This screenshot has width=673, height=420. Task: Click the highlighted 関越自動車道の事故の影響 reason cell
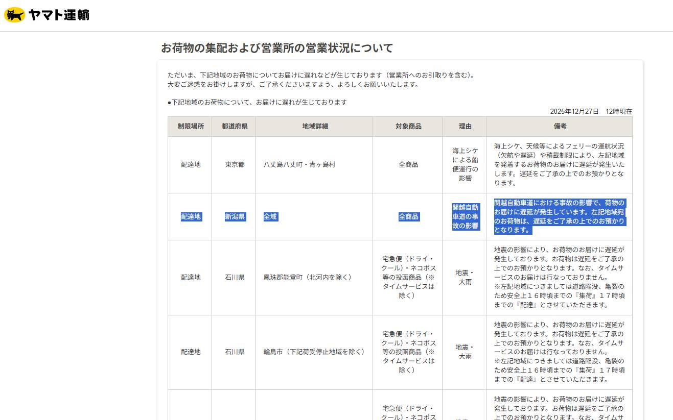pyautogui.click(x=465, y=217)
